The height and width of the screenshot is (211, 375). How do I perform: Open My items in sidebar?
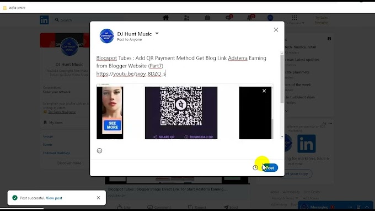56,123
